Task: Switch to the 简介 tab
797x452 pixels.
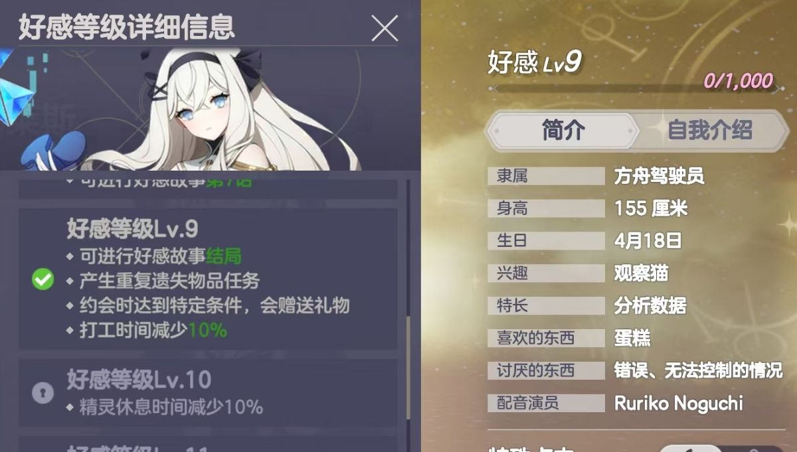Action: click(x=563, y=130)
